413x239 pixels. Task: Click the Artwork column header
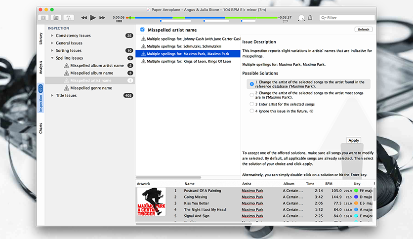143,184
